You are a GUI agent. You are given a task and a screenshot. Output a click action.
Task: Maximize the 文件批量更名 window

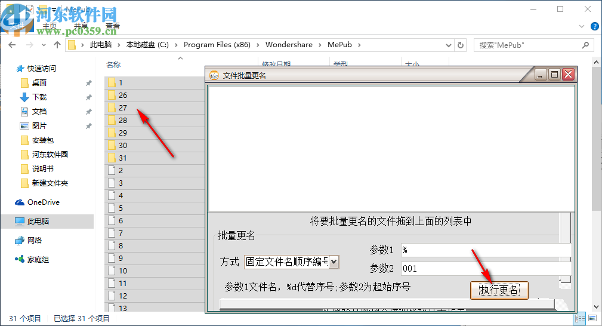pyautogui.click(x=554, y=74)
